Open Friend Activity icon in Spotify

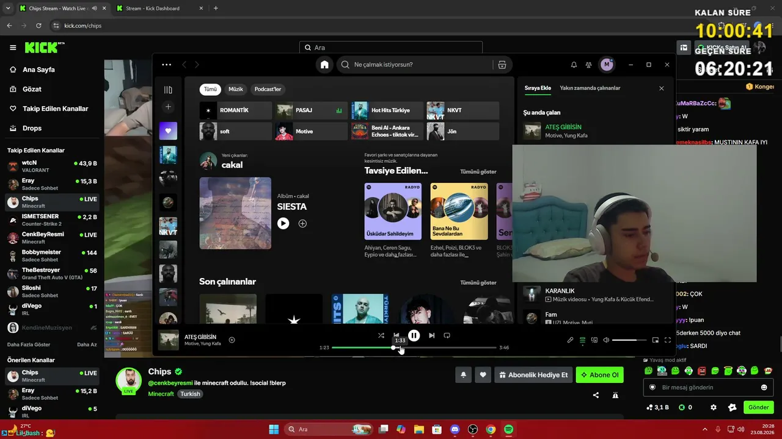[588, 65]
